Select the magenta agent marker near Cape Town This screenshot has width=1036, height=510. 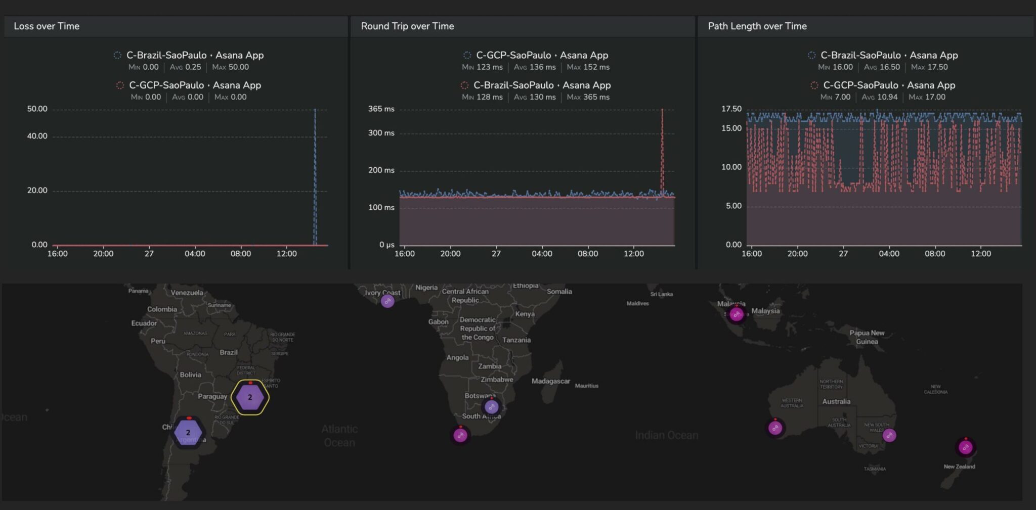(x=460, y=434)
